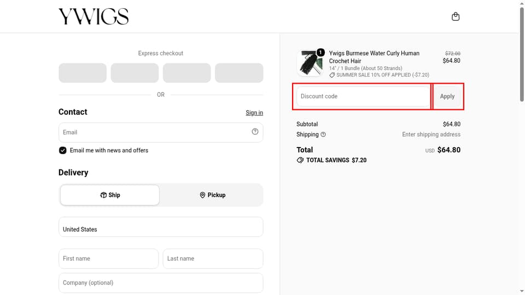
Task: Click the fourth express checkout button
Action: [x=239, y=73]
